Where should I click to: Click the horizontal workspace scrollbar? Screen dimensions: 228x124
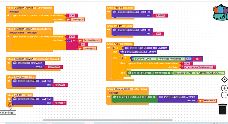point(108,120)
